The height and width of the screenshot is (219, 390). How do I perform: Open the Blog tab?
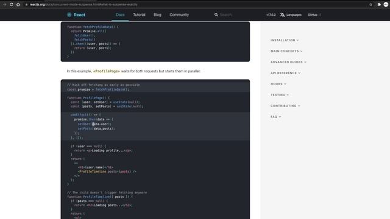click(157, 15)
